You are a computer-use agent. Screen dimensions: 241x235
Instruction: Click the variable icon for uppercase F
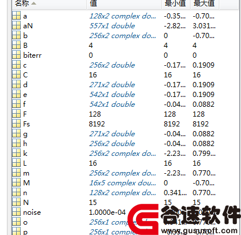(x=16, y=114)
